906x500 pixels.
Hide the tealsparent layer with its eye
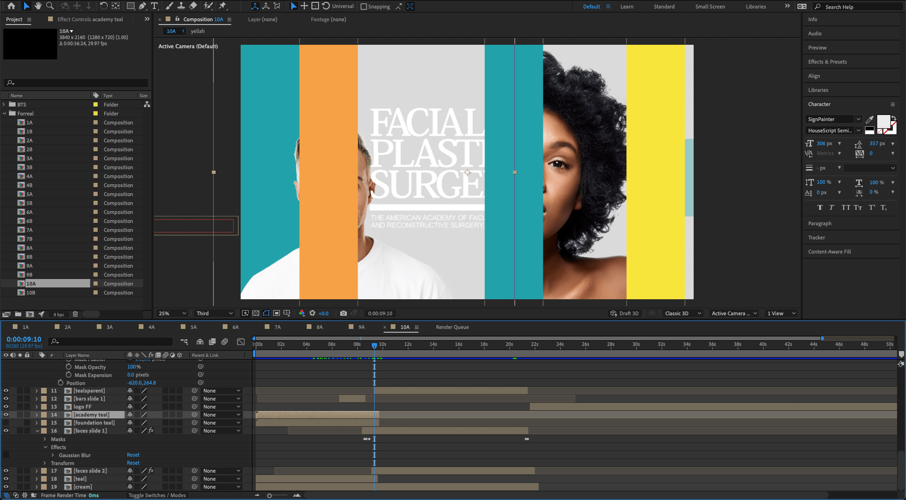coord(6,391)
